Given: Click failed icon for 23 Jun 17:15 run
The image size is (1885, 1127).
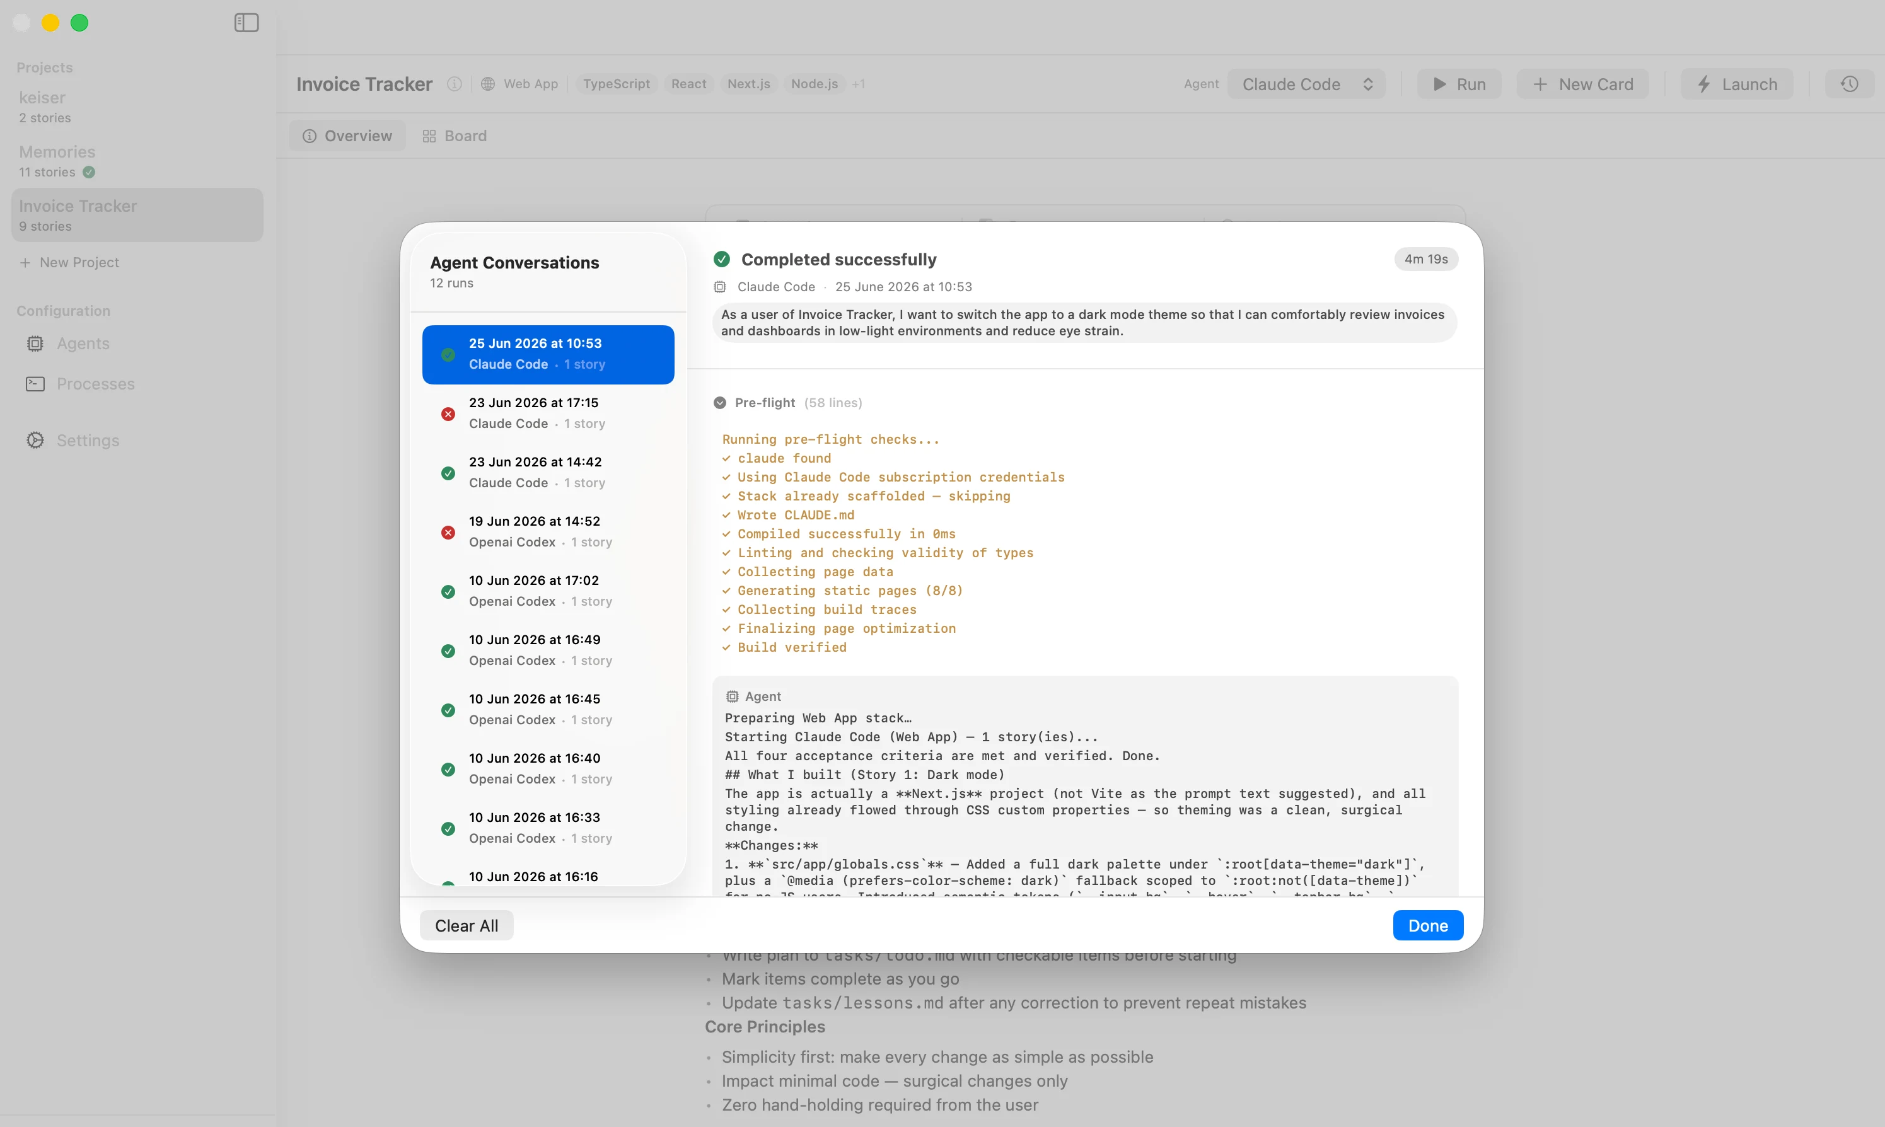Looking at the screenshot, I should [448, 414].
